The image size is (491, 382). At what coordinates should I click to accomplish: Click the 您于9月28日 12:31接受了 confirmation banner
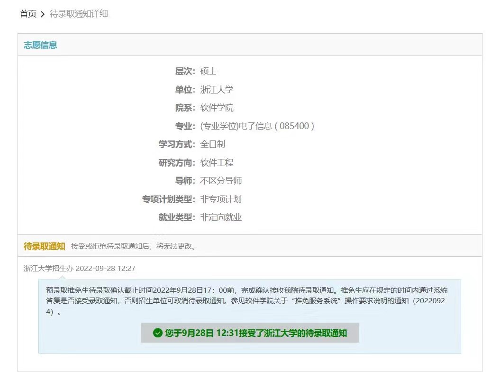pyautogui.click(x=250, y=333)
